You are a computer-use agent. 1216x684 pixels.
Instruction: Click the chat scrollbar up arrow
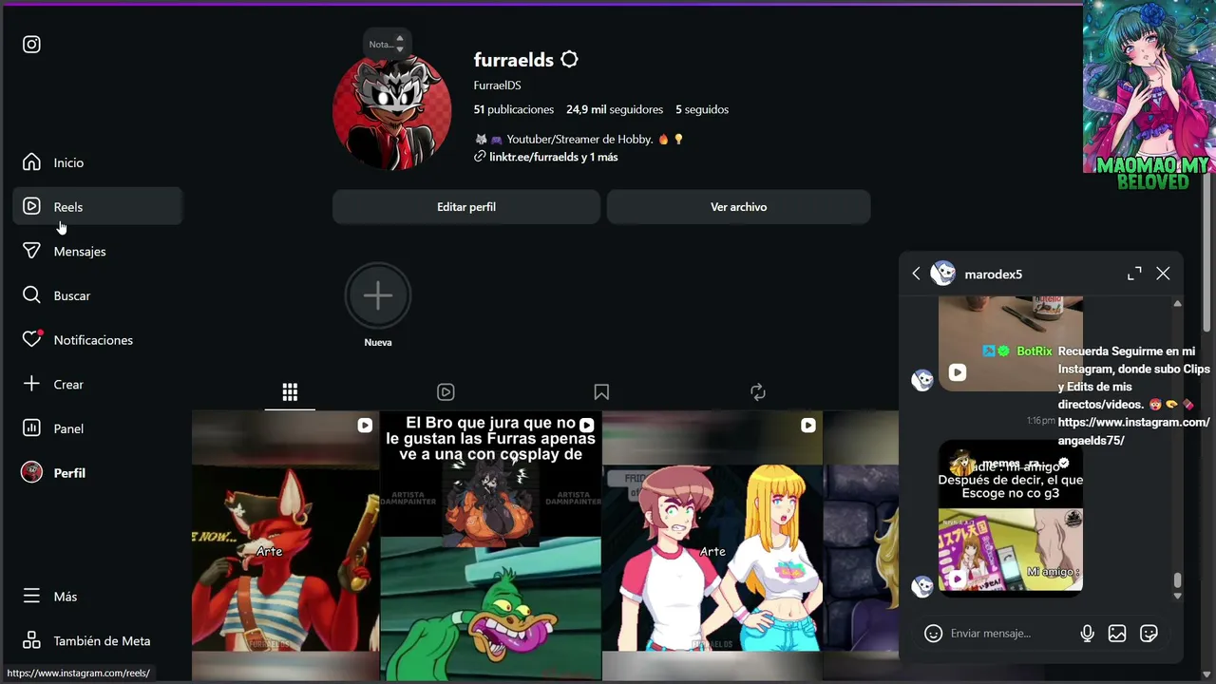[x=1178, y=304]
